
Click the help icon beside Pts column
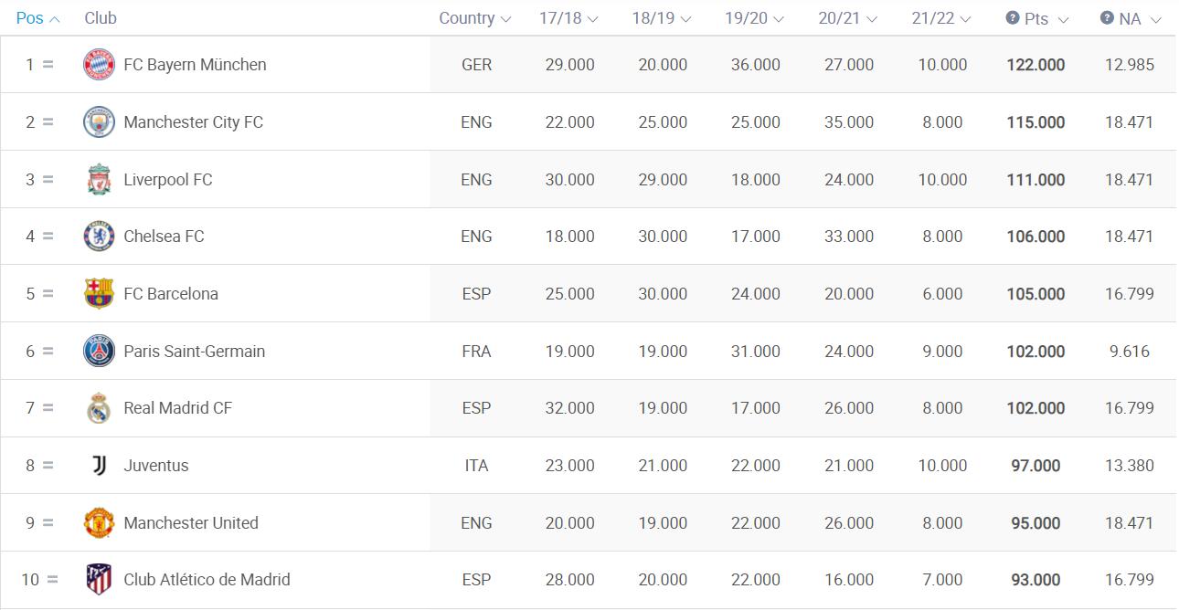1013,18
